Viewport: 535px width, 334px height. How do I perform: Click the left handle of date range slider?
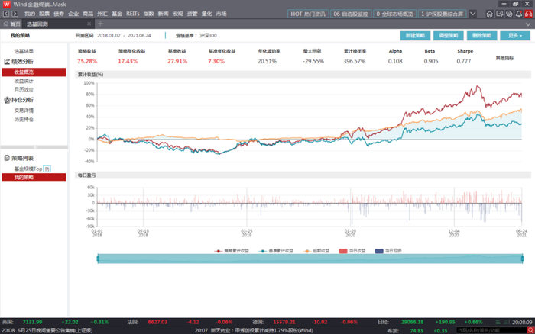point(99,259)
